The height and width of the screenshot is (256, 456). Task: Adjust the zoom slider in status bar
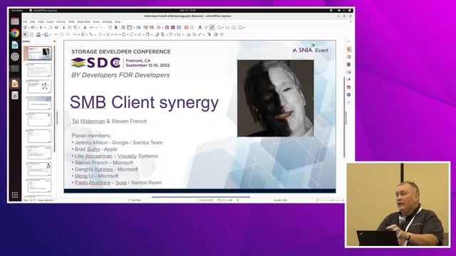(x=332, y=201)
